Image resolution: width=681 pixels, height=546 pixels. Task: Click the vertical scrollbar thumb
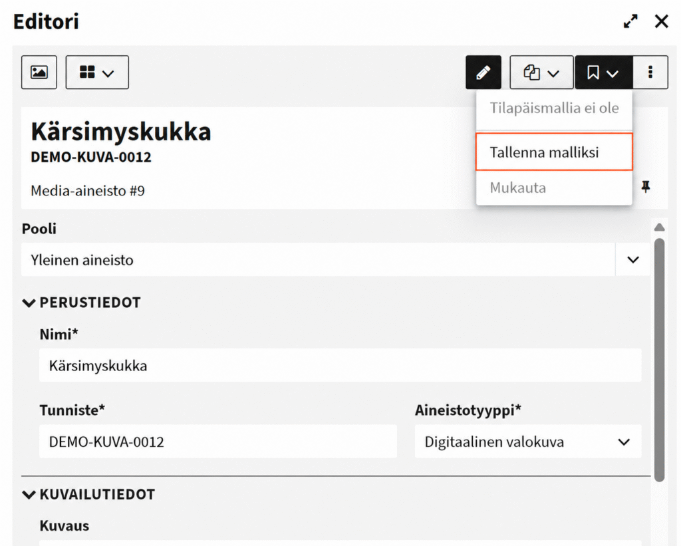659,360
